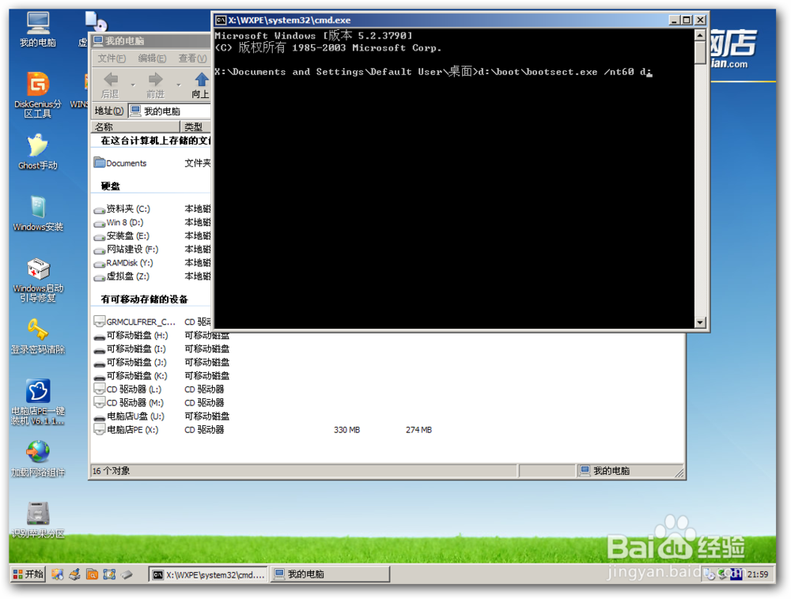This screenshot has height=599, width=791.
Task: Switch to 我的电脑 taskbar button
Action: tap(331, 575)
